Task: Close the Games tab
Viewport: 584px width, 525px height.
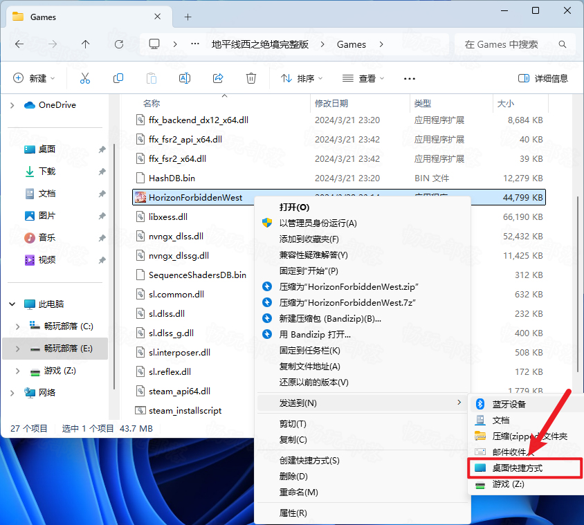Action: [x=158, y=17]
